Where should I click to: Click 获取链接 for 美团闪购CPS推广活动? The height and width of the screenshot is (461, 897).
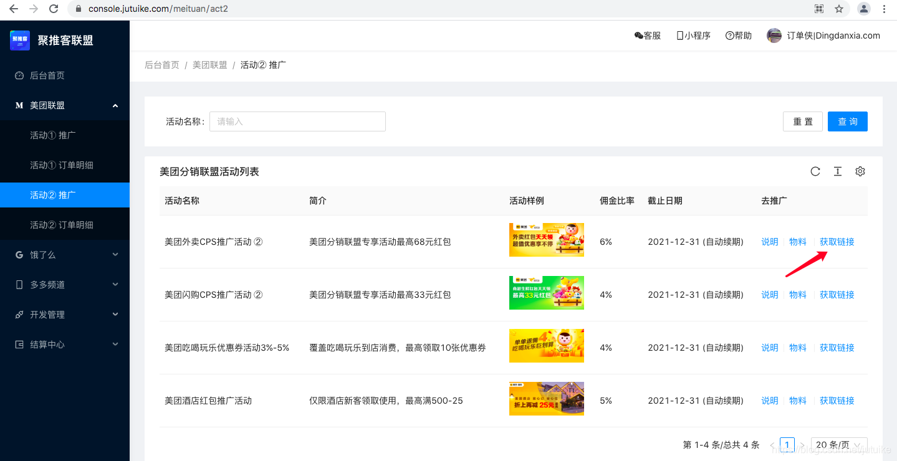click(837, 295)
